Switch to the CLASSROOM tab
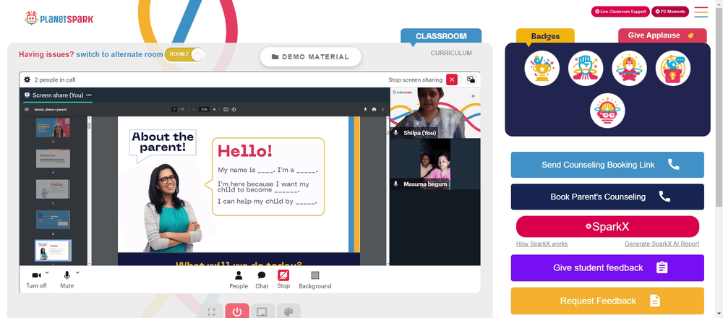 click(441, 36)
